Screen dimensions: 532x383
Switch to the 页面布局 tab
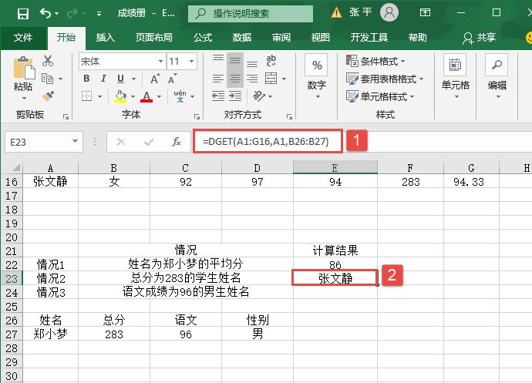pos(154,37)
